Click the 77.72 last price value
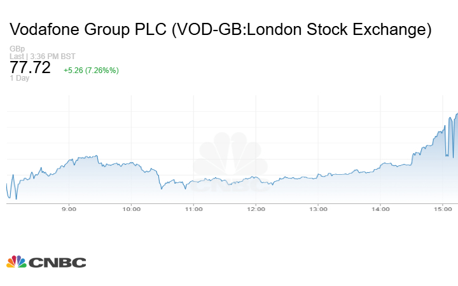This screenshot has height=286, width=458. pyautogui.click(x=31, y=68)
